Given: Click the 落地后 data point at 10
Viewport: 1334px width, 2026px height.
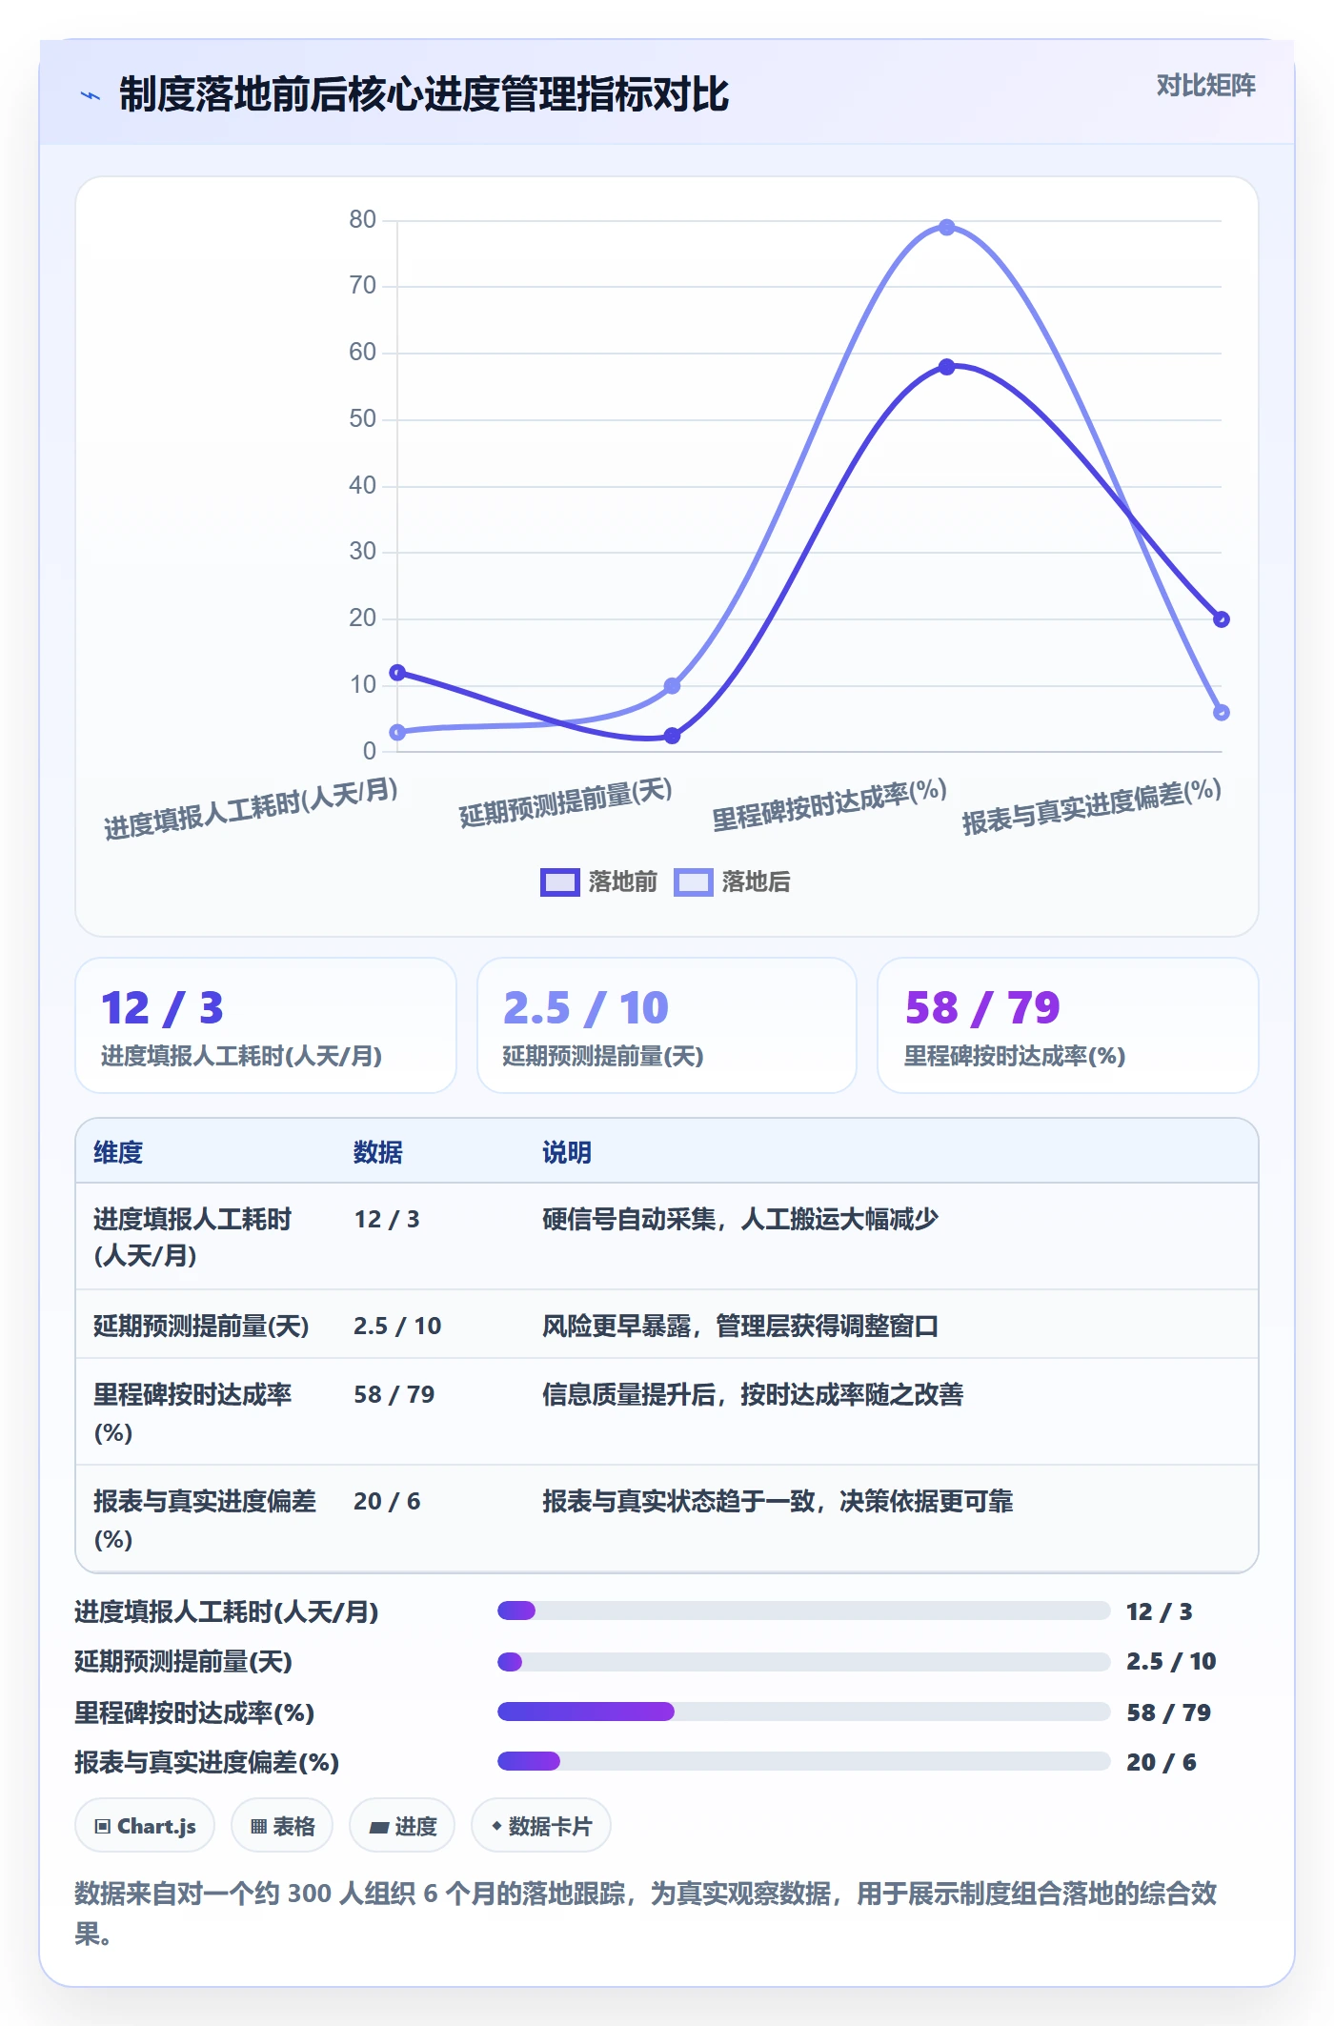Looking at the screenshot, I should tap(672, 686).
